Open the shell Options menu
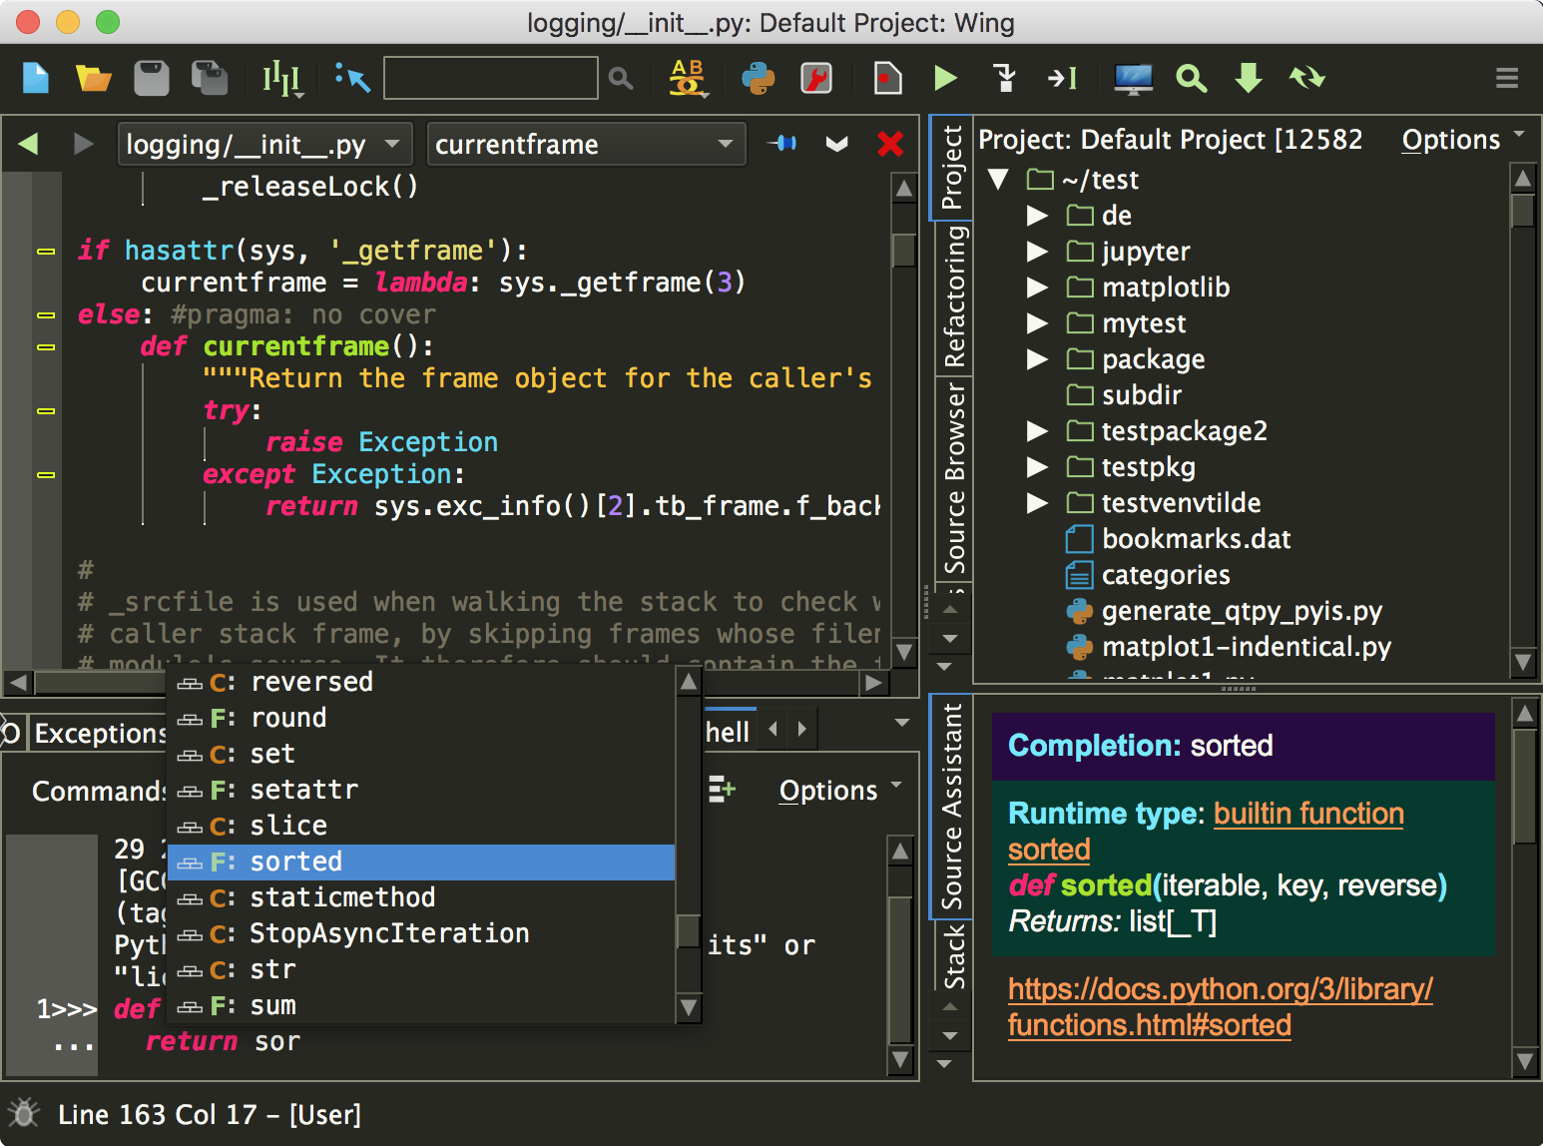This screenshot has width=1543, height=1146. point(840,791)
